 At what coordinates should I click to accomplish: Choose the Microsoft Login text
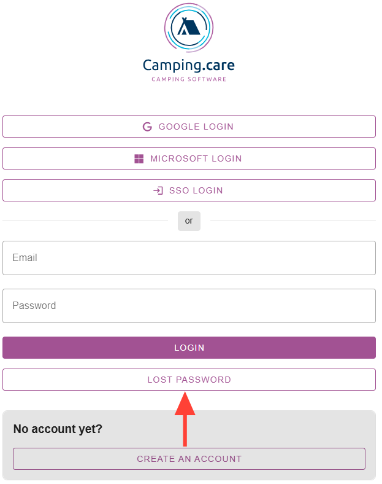[196, 159]
